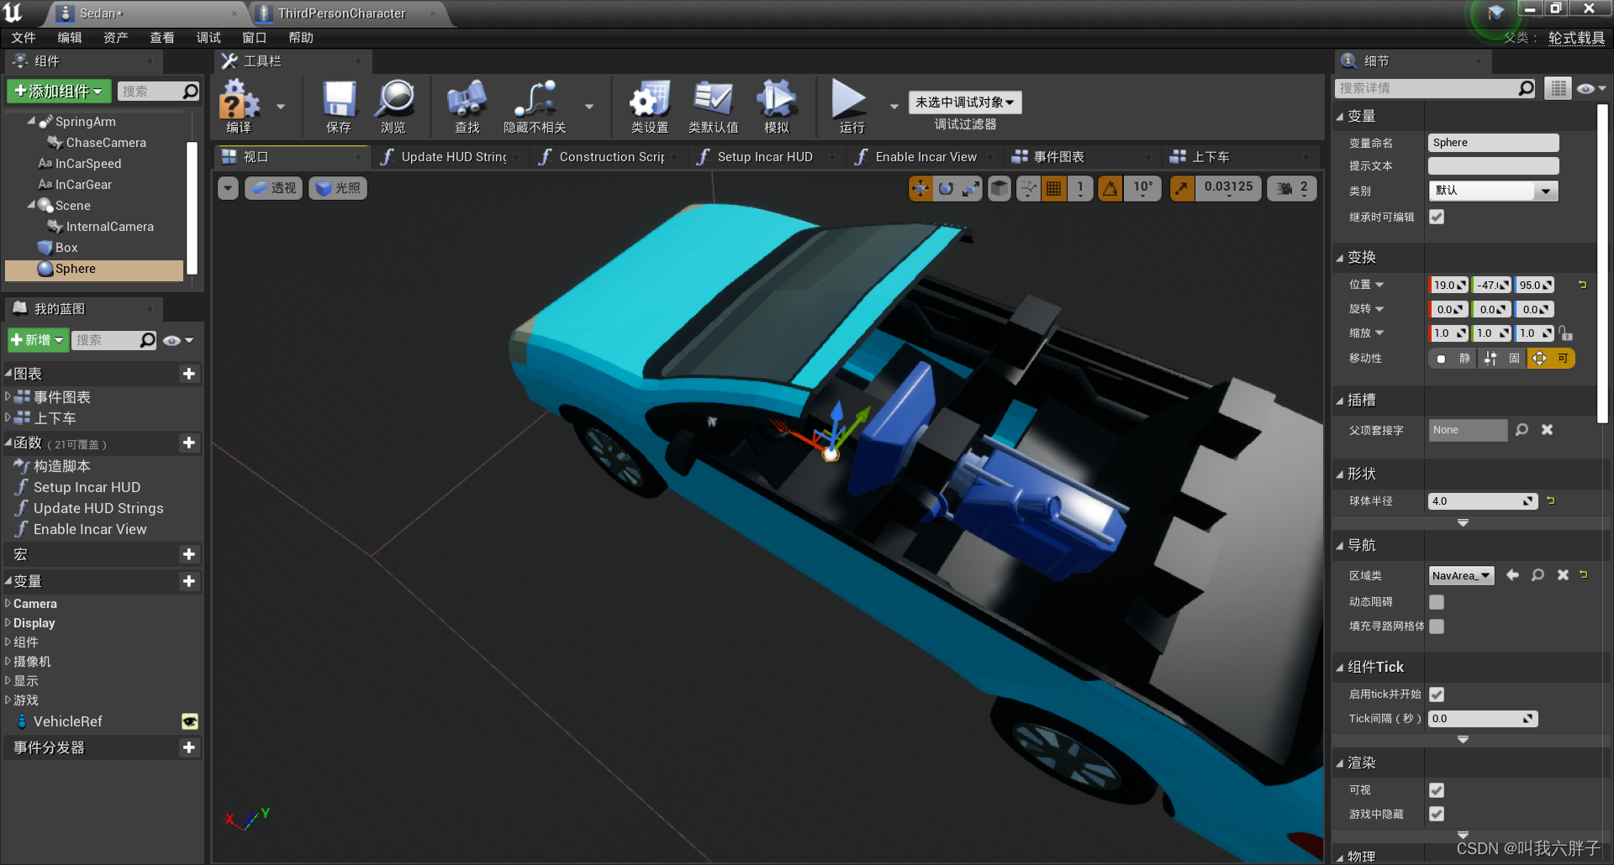The image size is (1614, 865).
Task: Open 类别 默认 combo box
Action: (x=1493, y=191)
